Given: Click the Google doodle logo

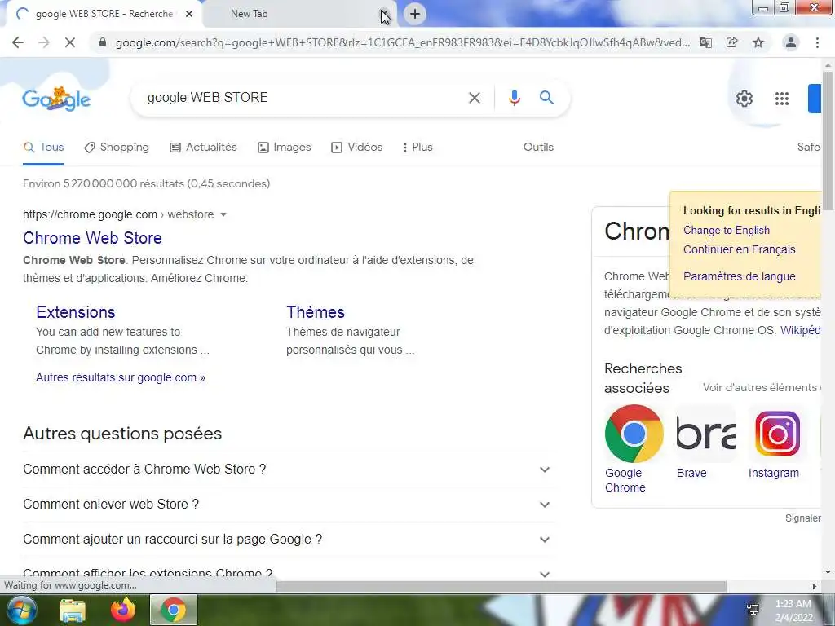Looking at the screenshot, I should 56,99.
